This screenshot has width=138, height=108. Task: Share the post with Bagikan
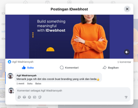coord(111,68)
